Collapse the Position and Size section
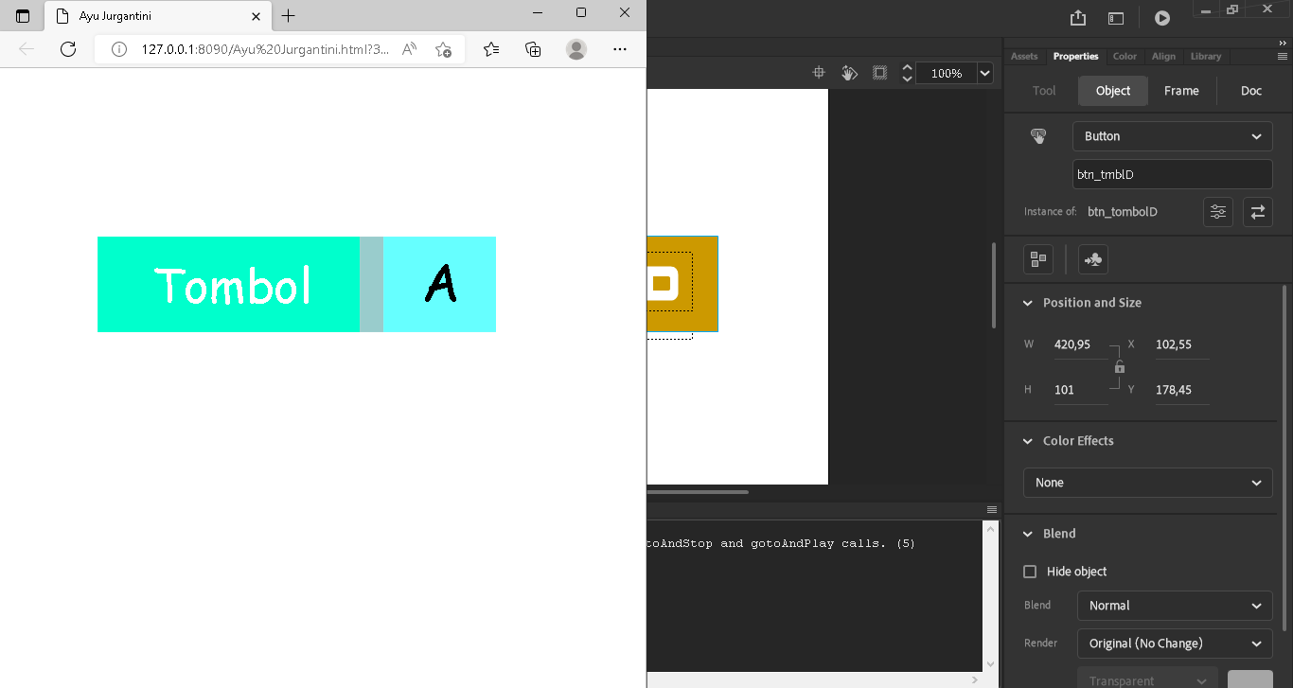Viewport: 1293px width, 688px height. [x=1028, y=303]
